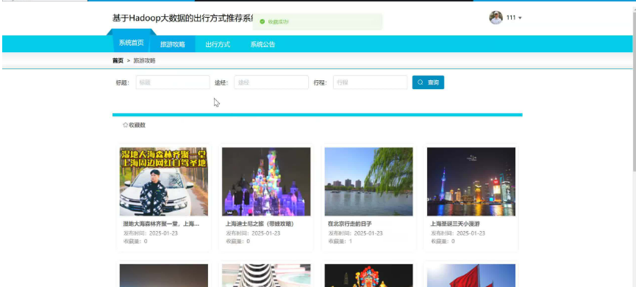Screen dimensions: 636x287
Task: Focus the 标题 search input field
Action: click(x=173, y=82)
